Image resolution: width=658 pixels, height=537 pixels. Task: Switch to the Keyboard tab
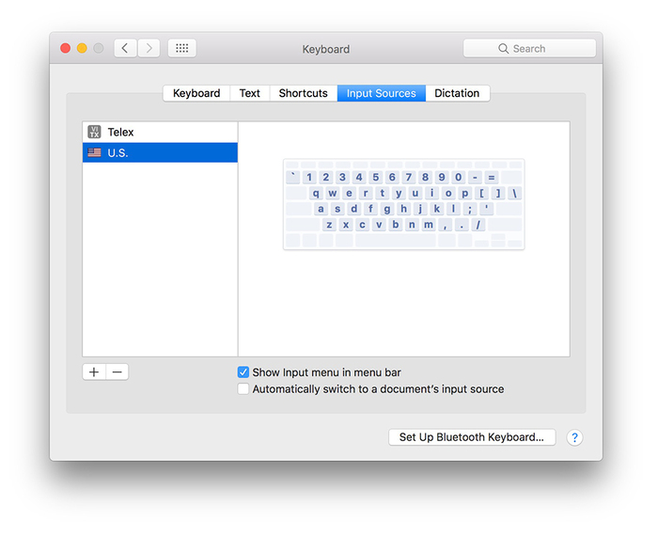click(x=196, y=93)
